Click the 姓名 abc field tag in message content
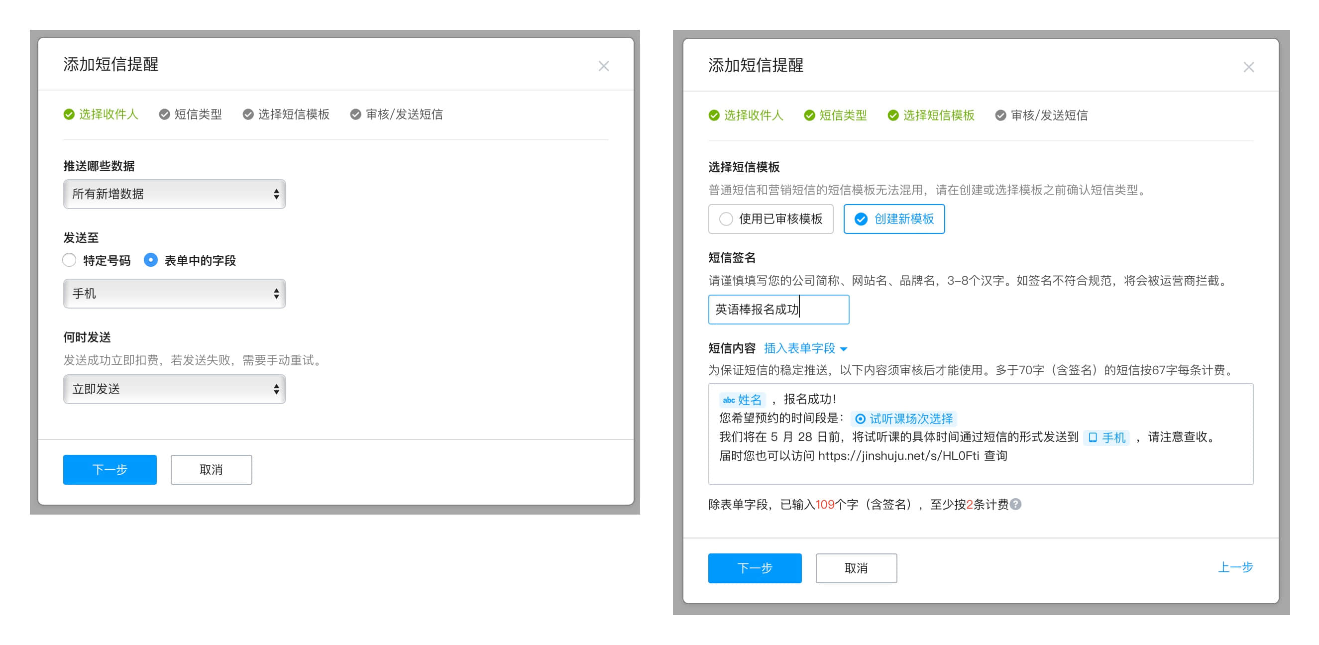1319x645 pixels. tap(742, 400)
